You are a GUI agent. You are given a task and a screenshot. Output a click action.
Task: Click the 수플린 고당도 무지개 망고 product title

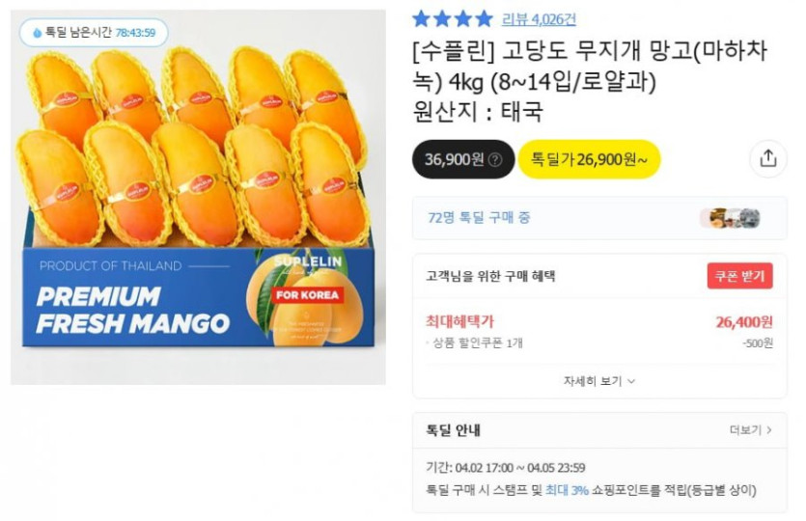589,68
